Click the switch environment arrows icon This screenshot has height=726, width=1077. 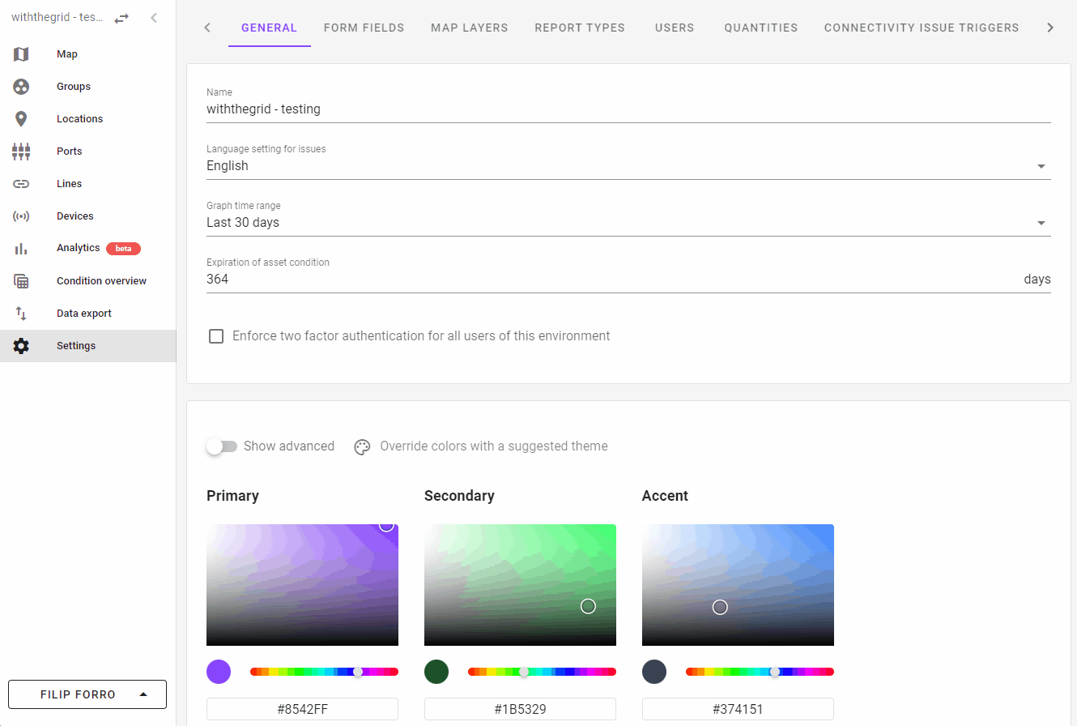coord(121,18)
